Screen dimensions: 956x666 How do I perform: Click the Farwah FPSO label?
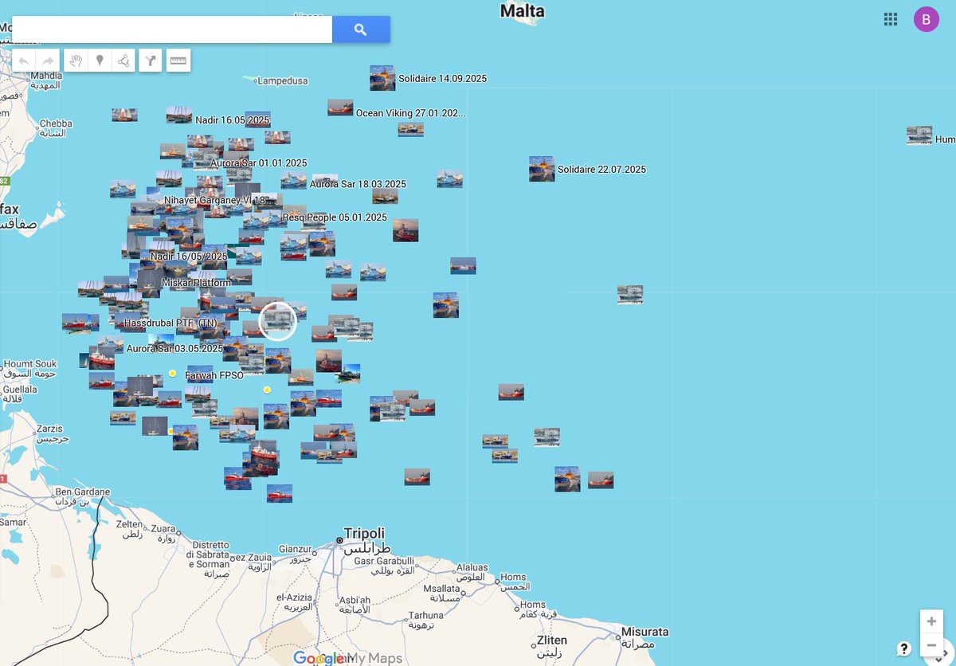[214, 375]
